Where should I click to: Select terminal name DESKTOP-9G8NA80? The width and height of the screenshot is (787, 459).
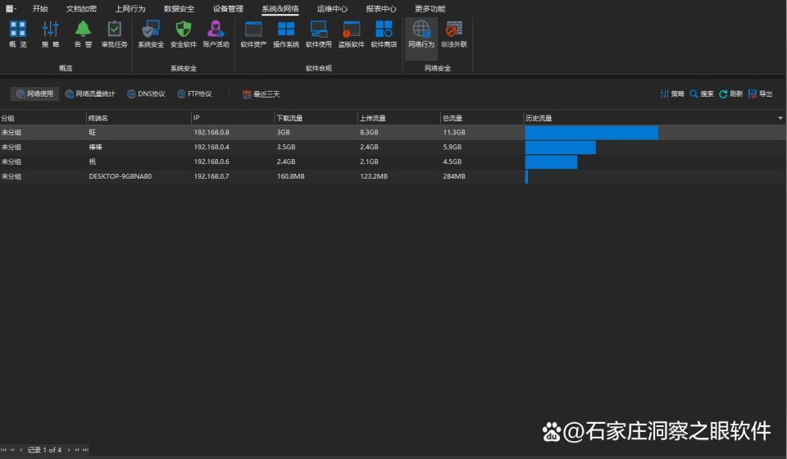point(121,176)
